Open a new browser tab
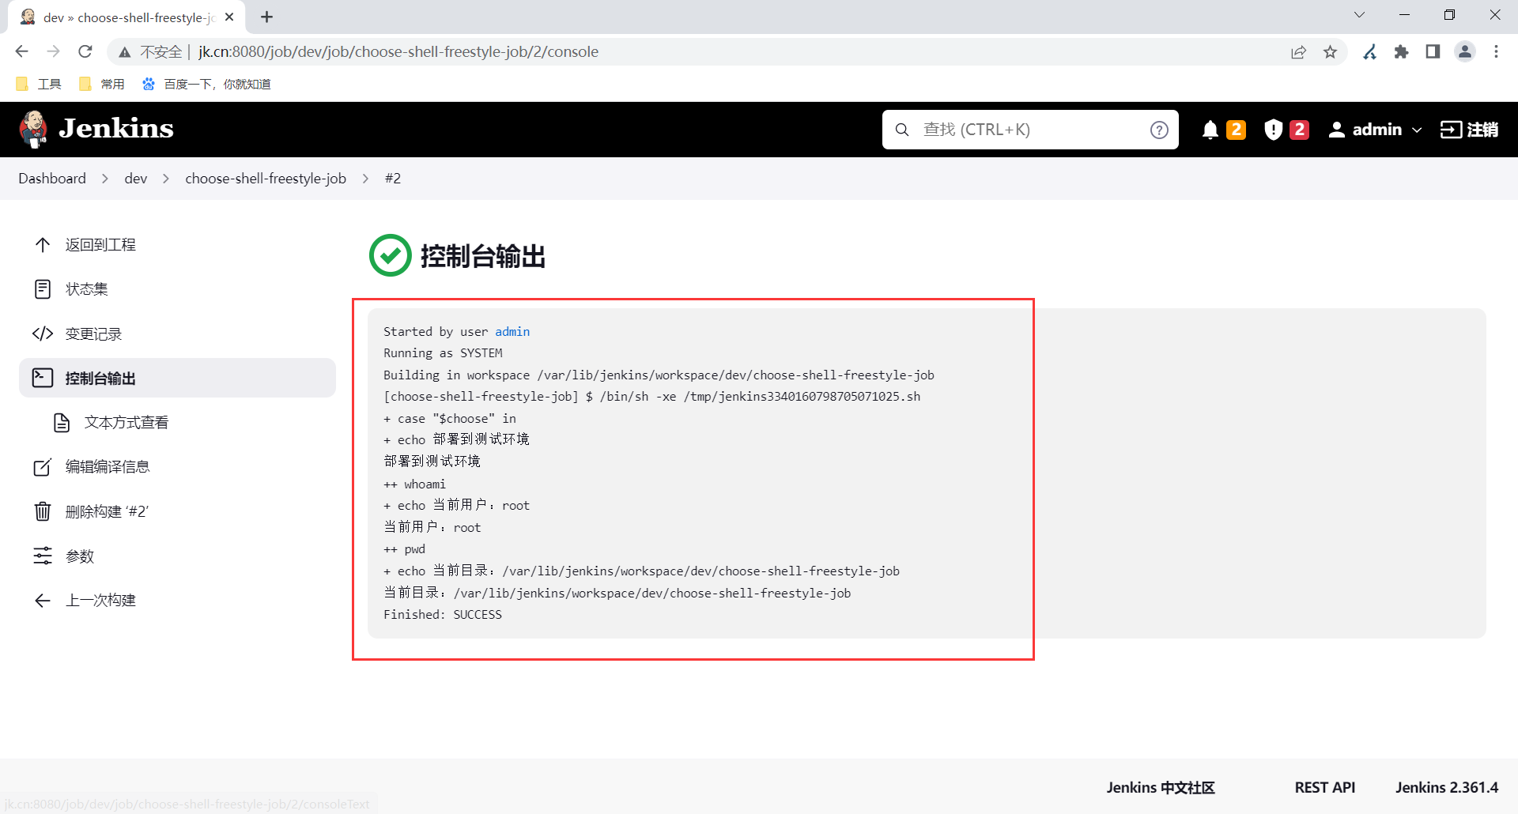 click(267, 17)
